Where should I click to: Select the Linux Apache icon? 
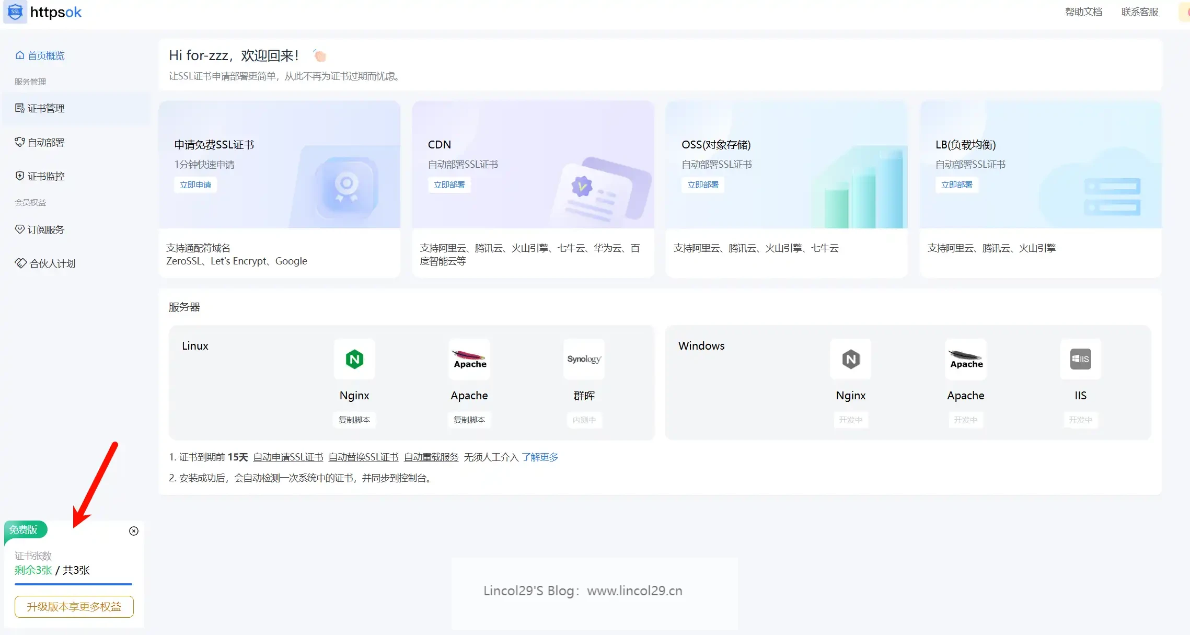coord(469,359)
